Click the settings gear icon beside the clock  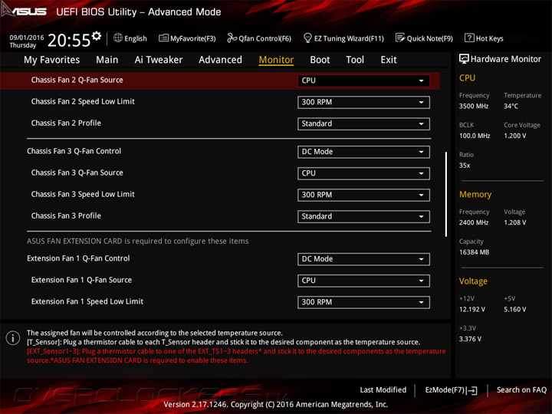97,35
